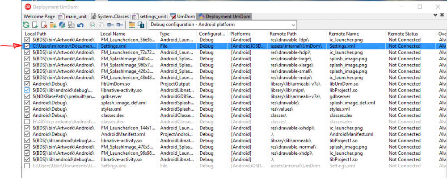Switch to the main_unit tab
This screenshot has height=178, width=447.
coord(73,17)
